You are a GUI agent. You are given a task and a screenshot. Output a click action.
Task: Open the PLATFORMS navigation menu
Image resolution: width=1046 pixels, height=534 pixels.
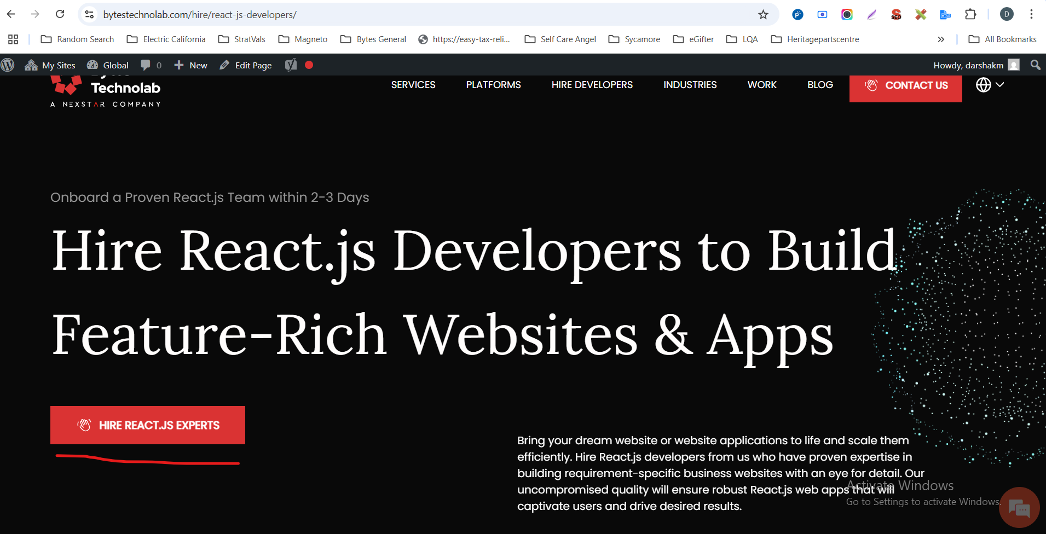pyautogui.click(x=494, y=85)
